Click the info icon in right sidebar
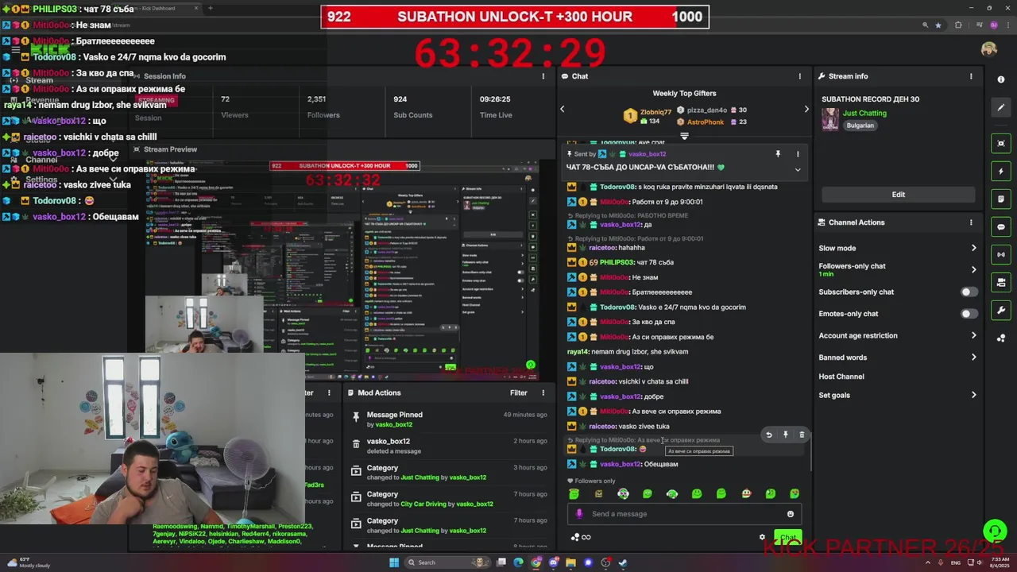This screenshot has width=1017, height=572. pyautogui.click(x=1000, y=79)
